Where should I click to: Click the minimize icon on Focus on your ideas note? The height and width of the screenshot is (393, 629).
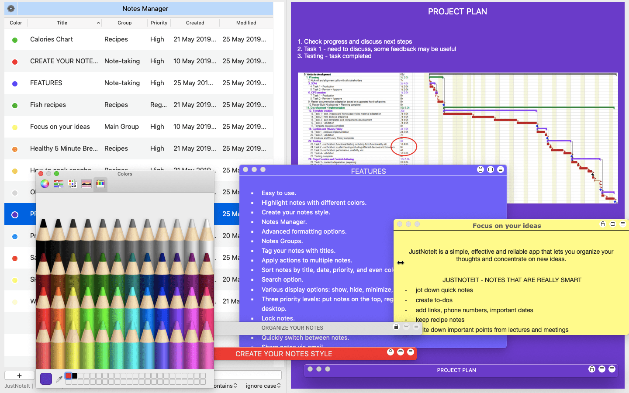click(x=613, y=224)
